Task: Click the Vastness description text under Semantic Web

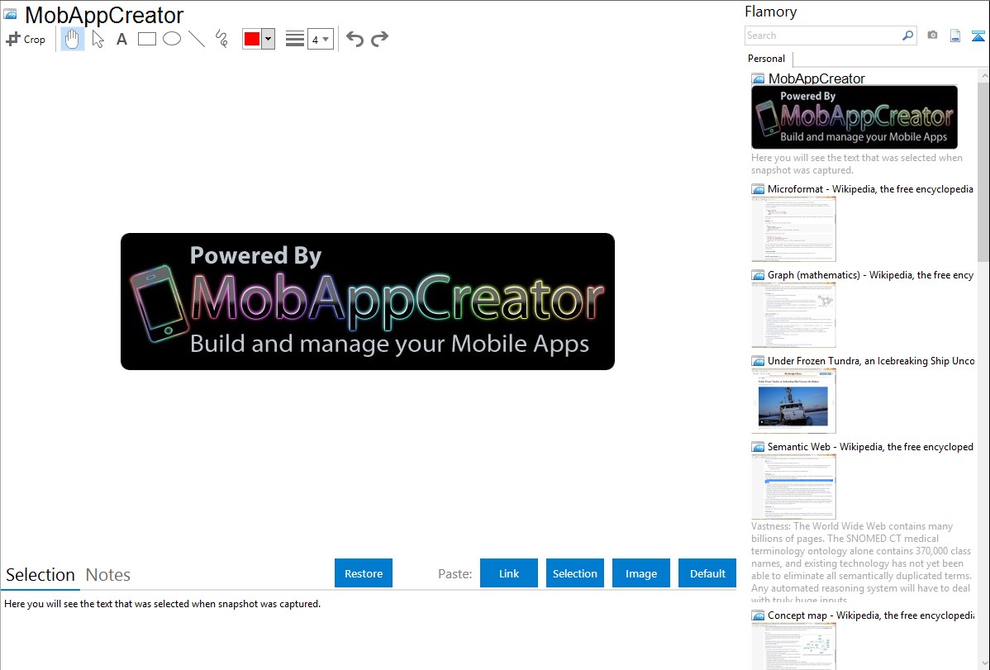Action: [x=861, y=563]
